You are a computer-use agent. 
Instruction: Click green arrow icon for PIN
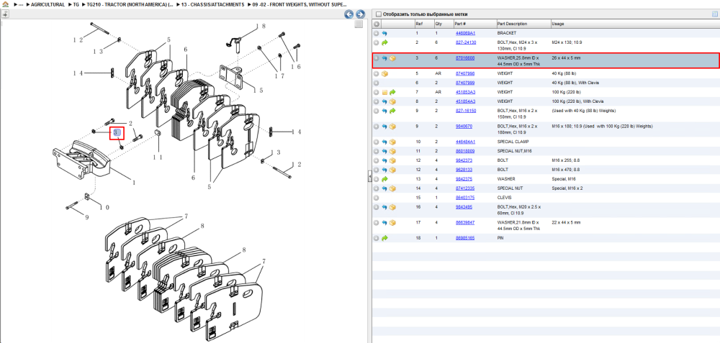pyautogui.click(x=384, y=239)
